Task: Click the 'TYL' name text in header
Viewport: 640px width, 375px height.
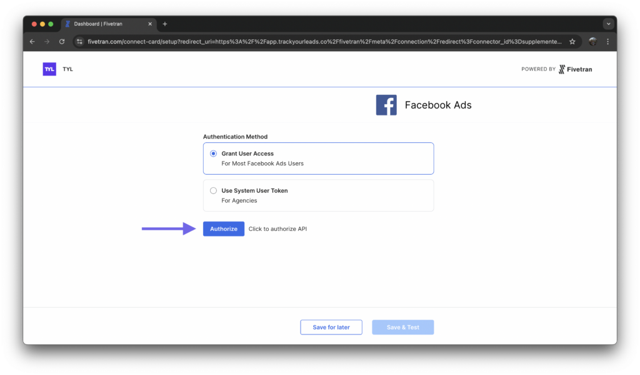Action: 67,69
